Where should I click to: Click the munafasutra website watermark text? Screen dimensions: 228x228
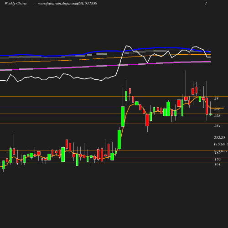[57, 4]
